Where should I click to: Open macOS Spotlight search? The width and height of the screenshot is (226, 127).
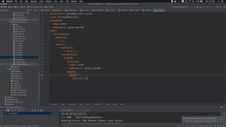coord(218,1)
